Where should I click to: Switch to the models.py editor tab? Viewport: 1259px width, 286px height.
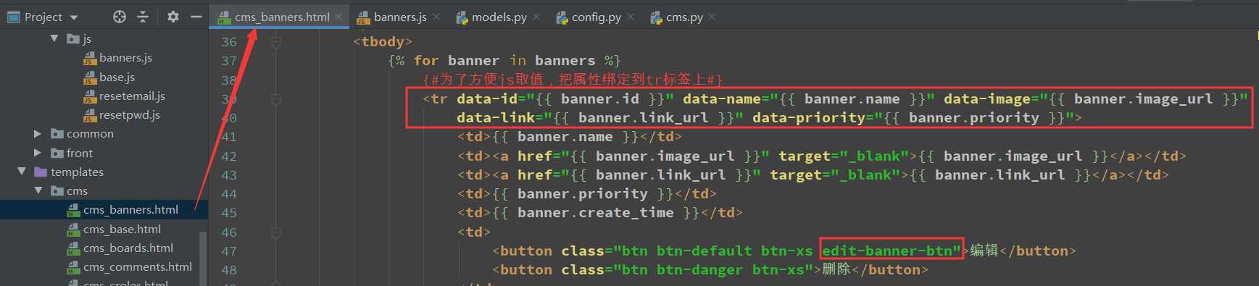pyautogui.click(x=499, y=17)
